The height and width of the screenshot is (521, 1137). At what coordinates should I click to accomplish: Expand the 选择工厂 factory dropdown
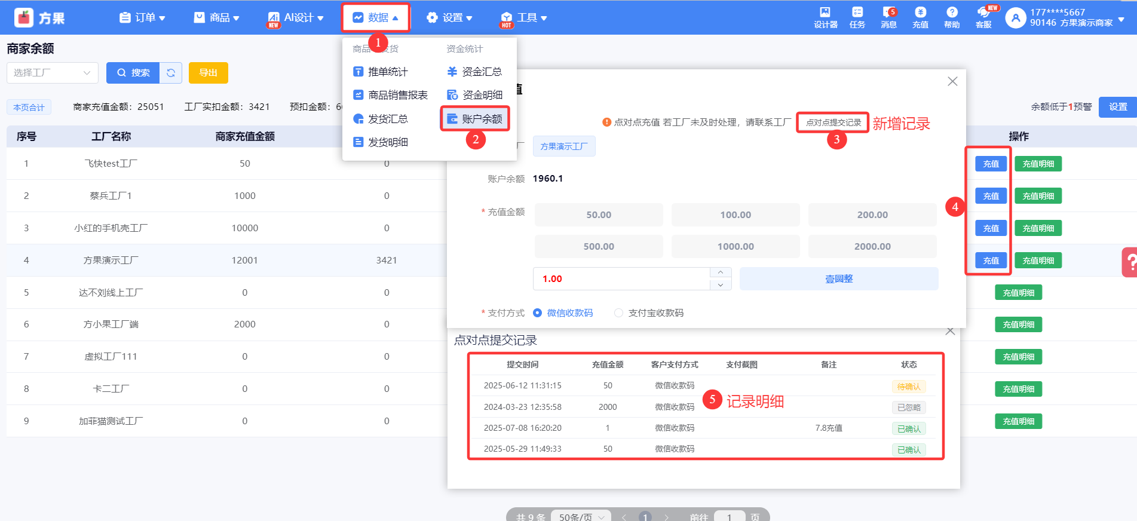click(x=51, y=73)
